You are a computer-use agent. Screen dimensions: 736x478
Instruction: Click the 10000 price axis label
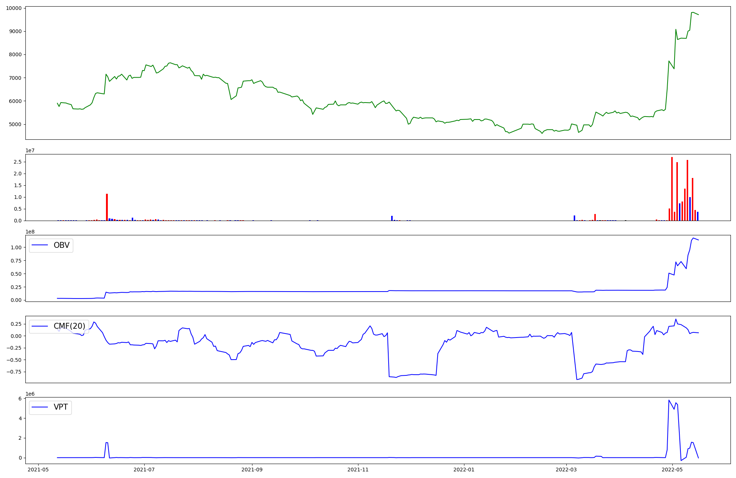pos(13,8)
